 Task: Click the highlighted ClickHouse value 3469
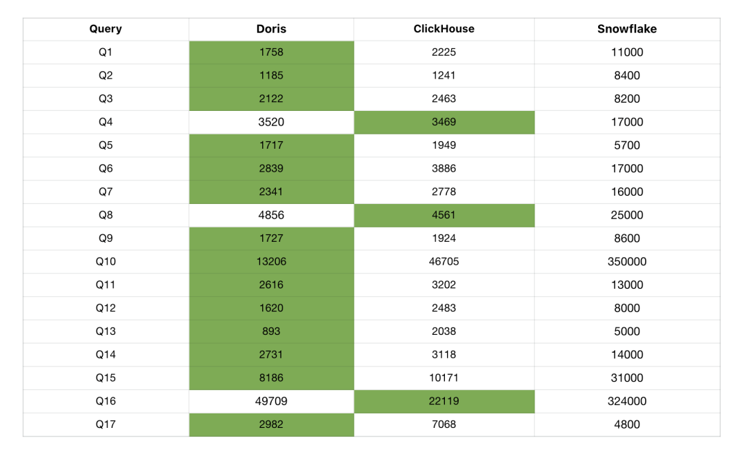(444, 122)
